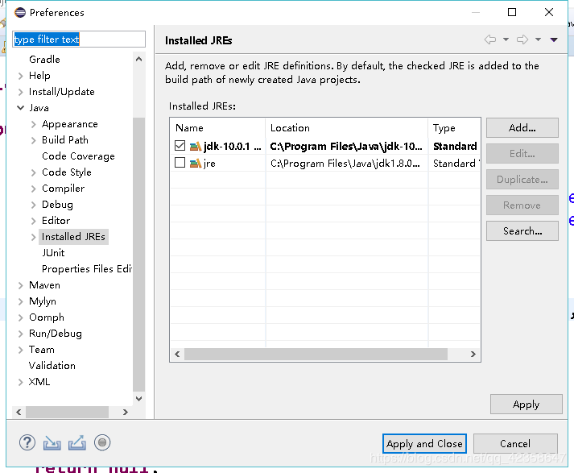574x473 pixels.
Task: Click the Eclipse icon in title bar
Action: point(20,12)
